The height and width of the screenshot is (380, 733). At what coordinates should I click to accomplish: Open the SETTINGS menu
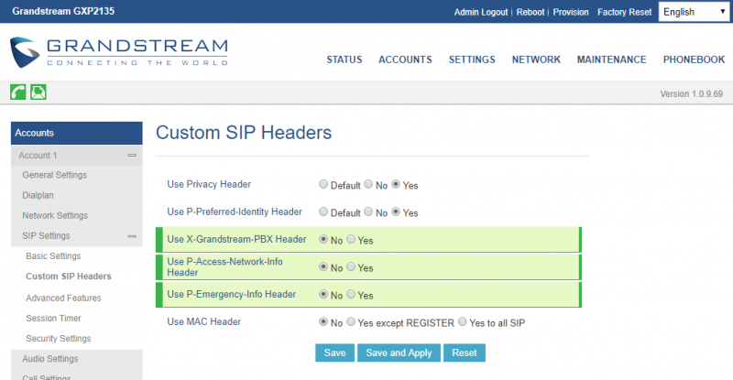[x=472, y=60]
